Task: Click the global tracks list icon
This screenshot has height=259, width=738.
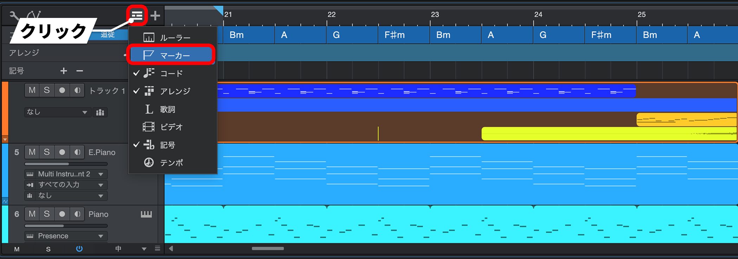Action: (x=137, y=15)
